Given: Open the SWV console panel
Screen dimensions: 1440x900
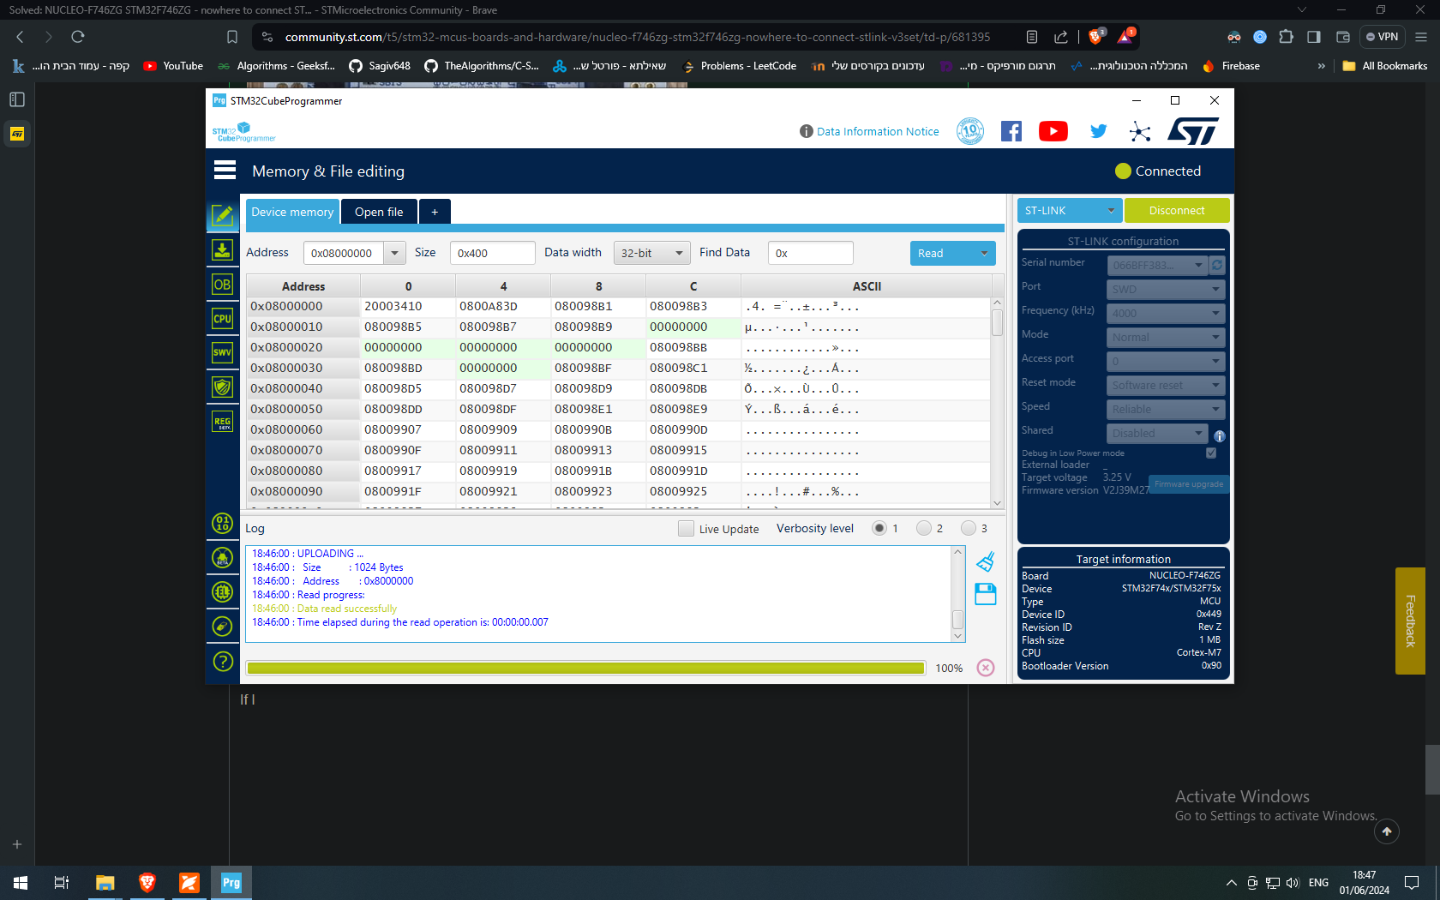Looking at the screenshot, I should point(223,352).
